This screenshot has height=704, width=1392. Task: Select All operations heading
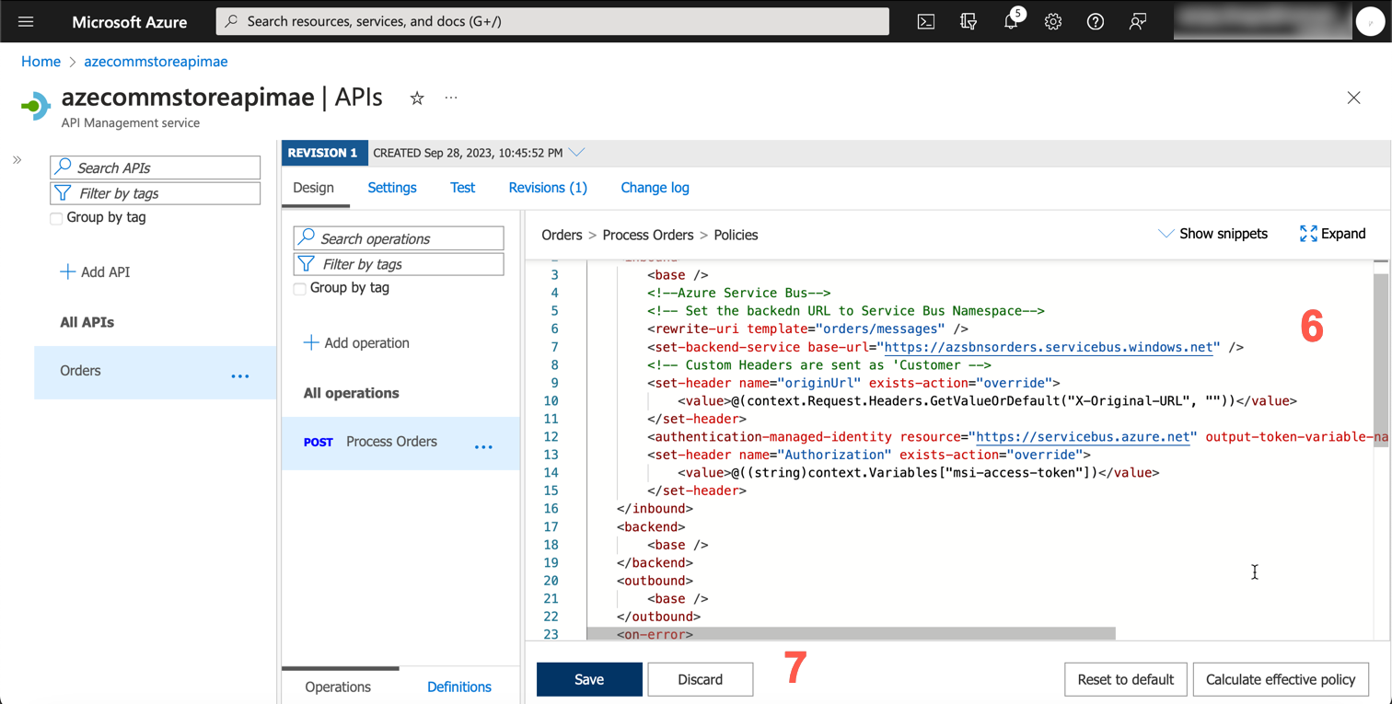click(352, 393)
